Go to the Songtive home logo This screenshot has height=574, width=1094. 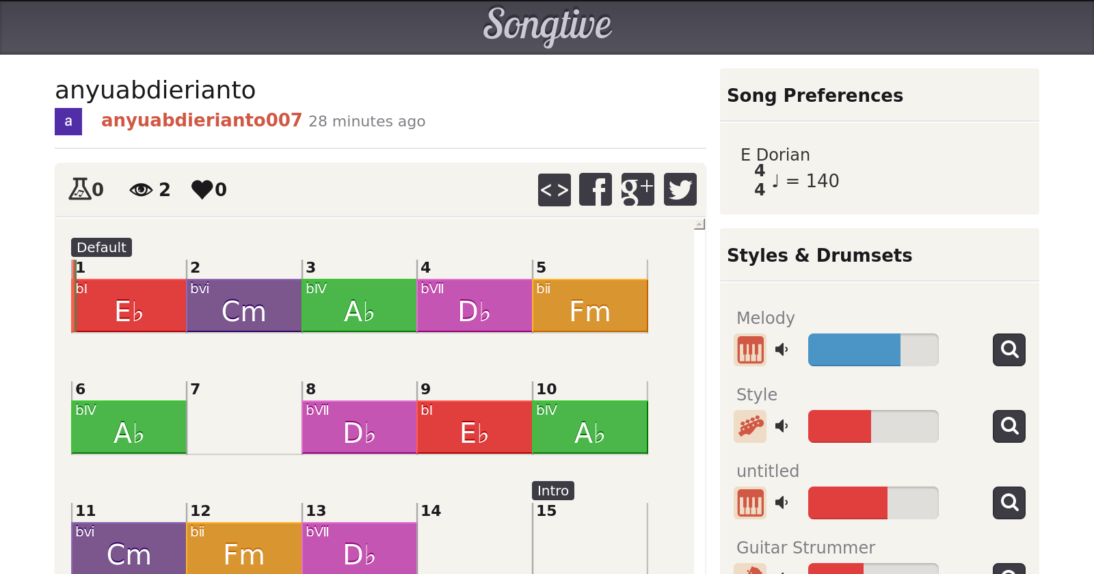[547, 26]
